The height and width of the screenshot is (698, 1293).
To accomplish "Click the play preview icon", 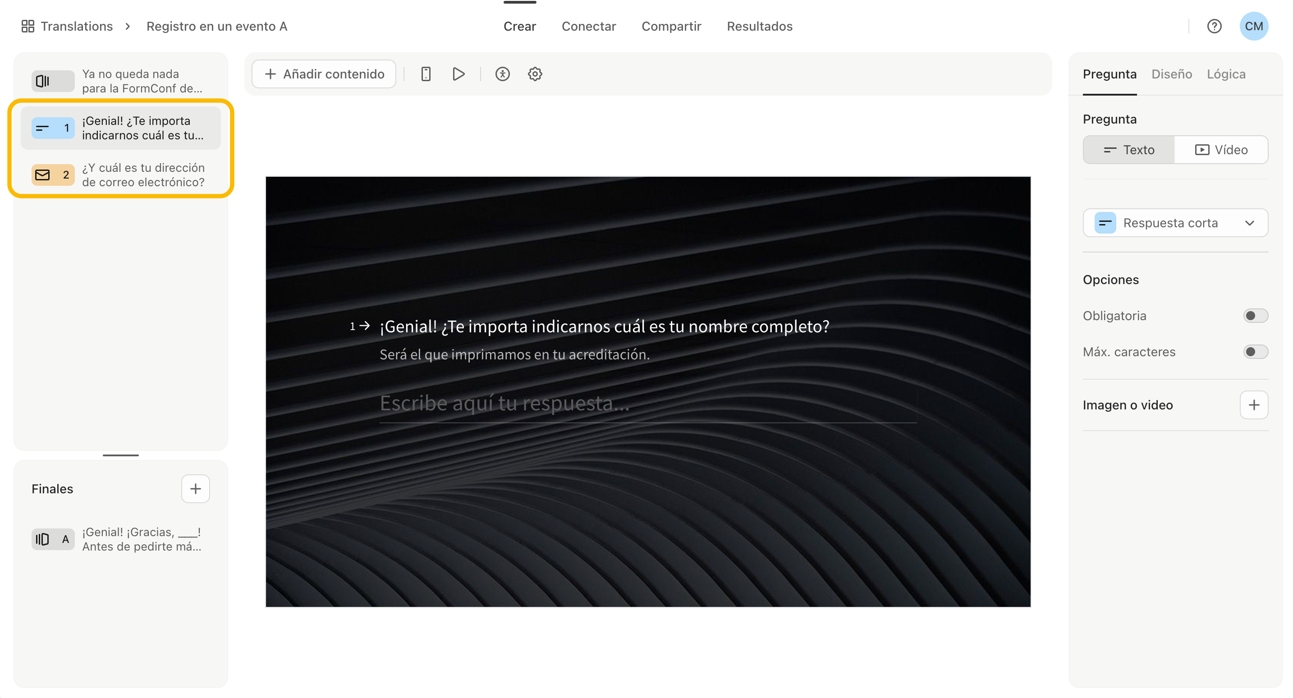I will (458, 74).
